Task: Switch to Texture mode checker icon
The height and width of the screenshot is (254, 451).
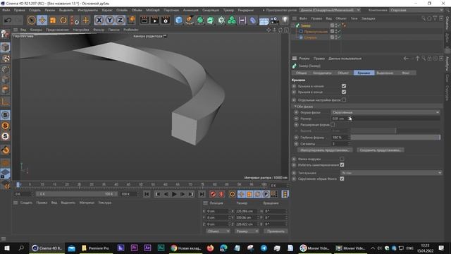Action: (5, 59)
